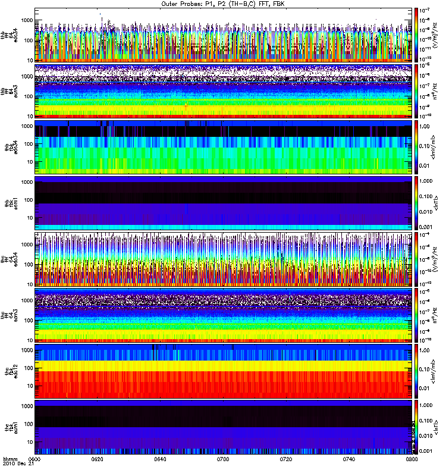Viewport: 446px width, 476px height.
Task: Click the thb fbk edc34 filter bank panel
Action: point(223,147)
